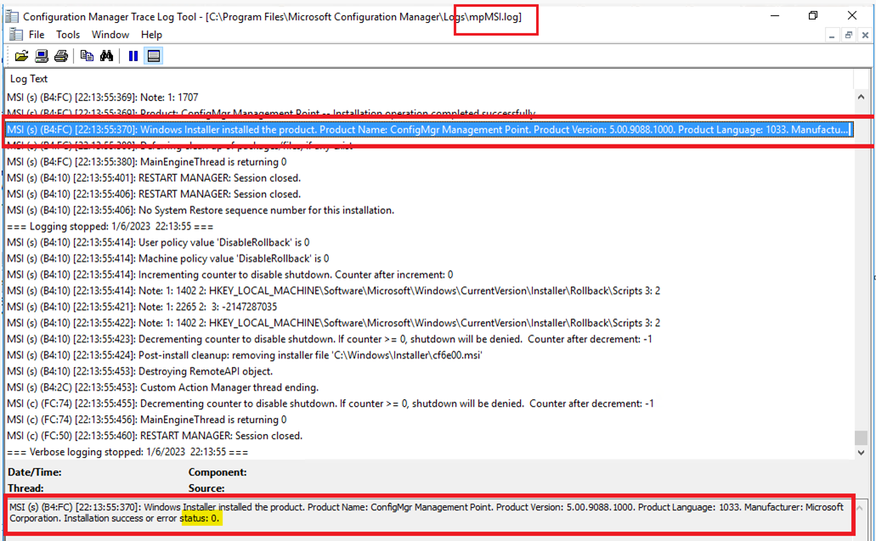Click the 'status: 0.' text in the details box
Screen dimensions: 876x541
pos(200,519)
